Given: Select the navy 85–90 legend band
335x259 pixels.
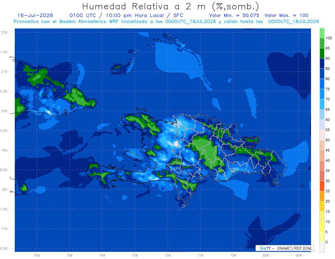Looking at the screenshot, I should click(x=322, y=63).
